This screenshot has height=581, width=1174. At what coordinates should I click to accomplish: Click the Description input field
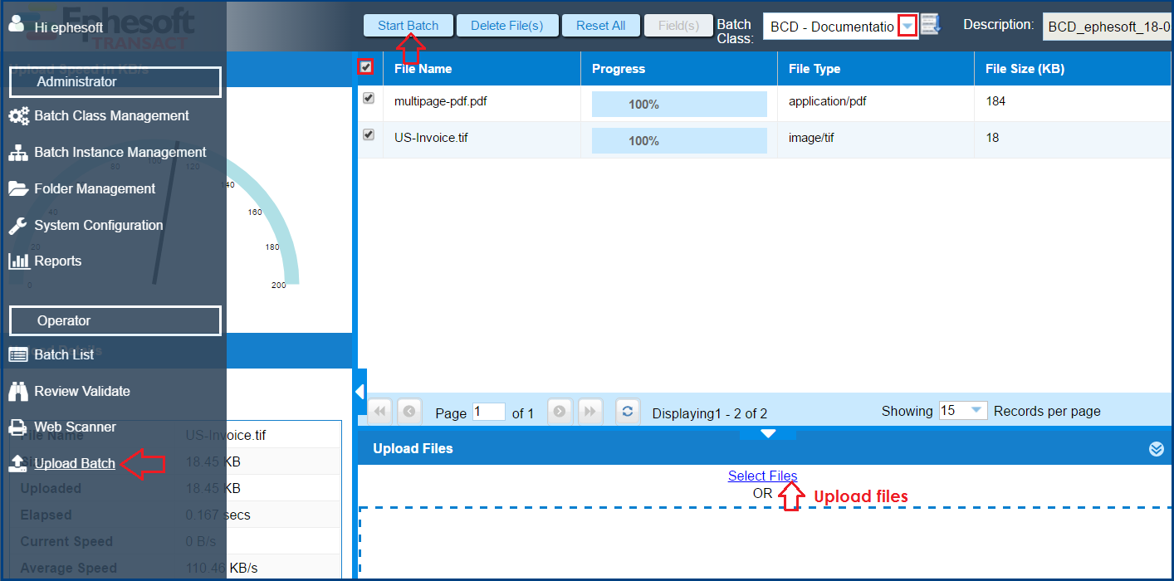[x=1108, y=26]
